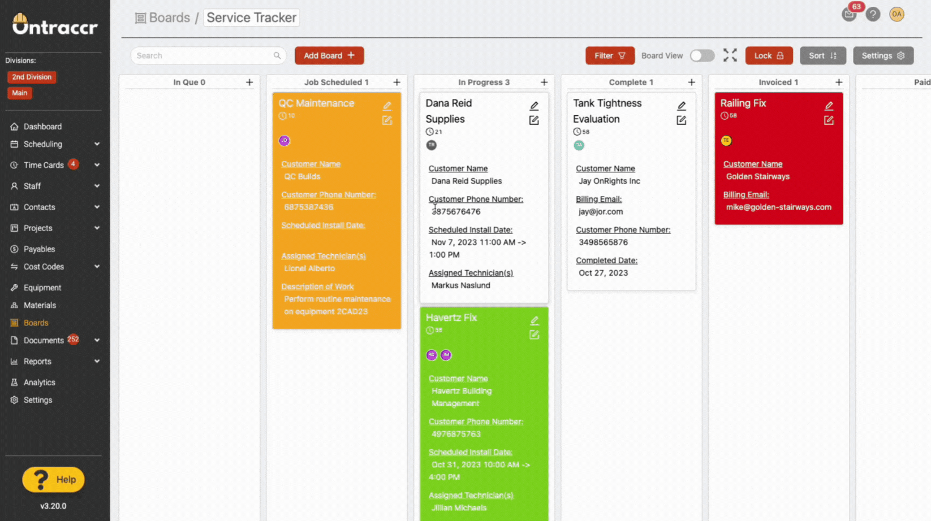Add card to Job Scheduled column
This screenshot has width=931, height=521.
click(396, 83)
